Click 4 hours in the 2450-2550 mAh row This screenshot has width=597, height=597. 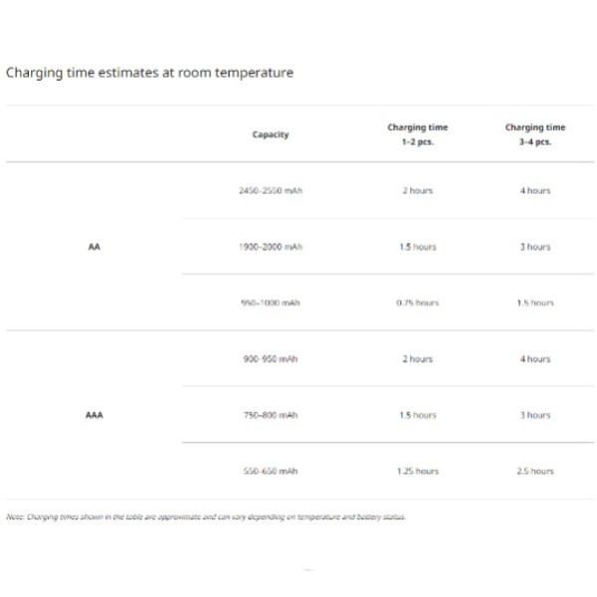[535, 190]
